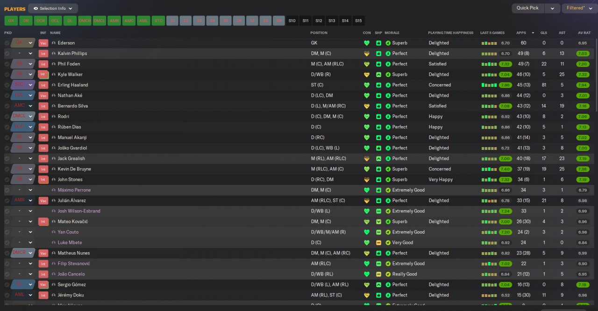Click Luke Mbete's sharpness icon

[x=378, y=242]
